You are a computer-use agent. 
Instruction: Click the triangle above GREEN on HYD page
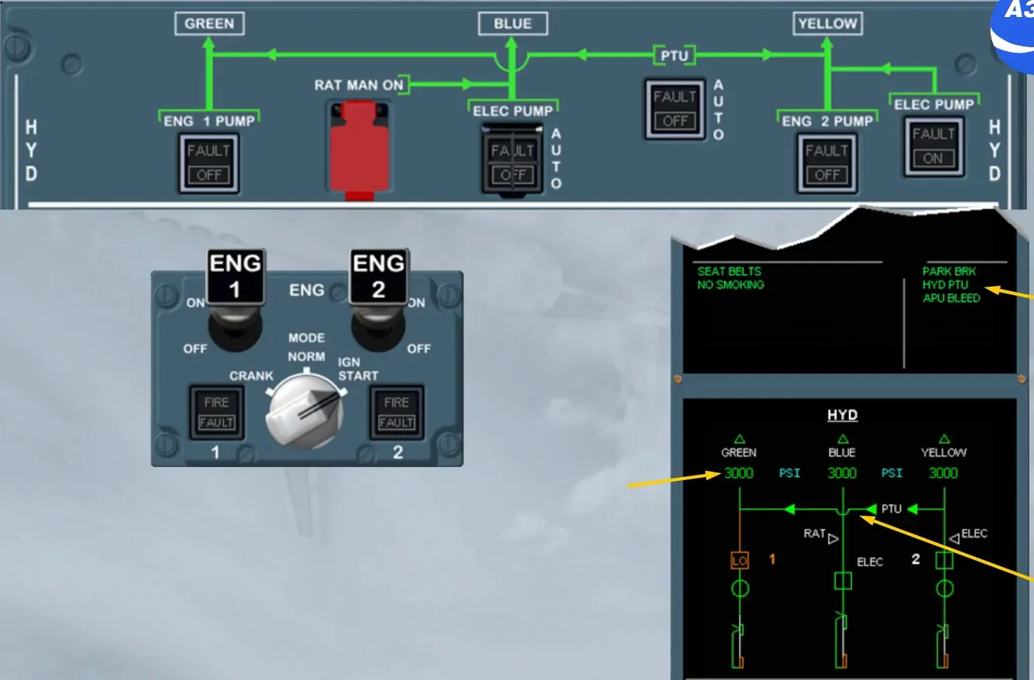[x=739, y=439]
